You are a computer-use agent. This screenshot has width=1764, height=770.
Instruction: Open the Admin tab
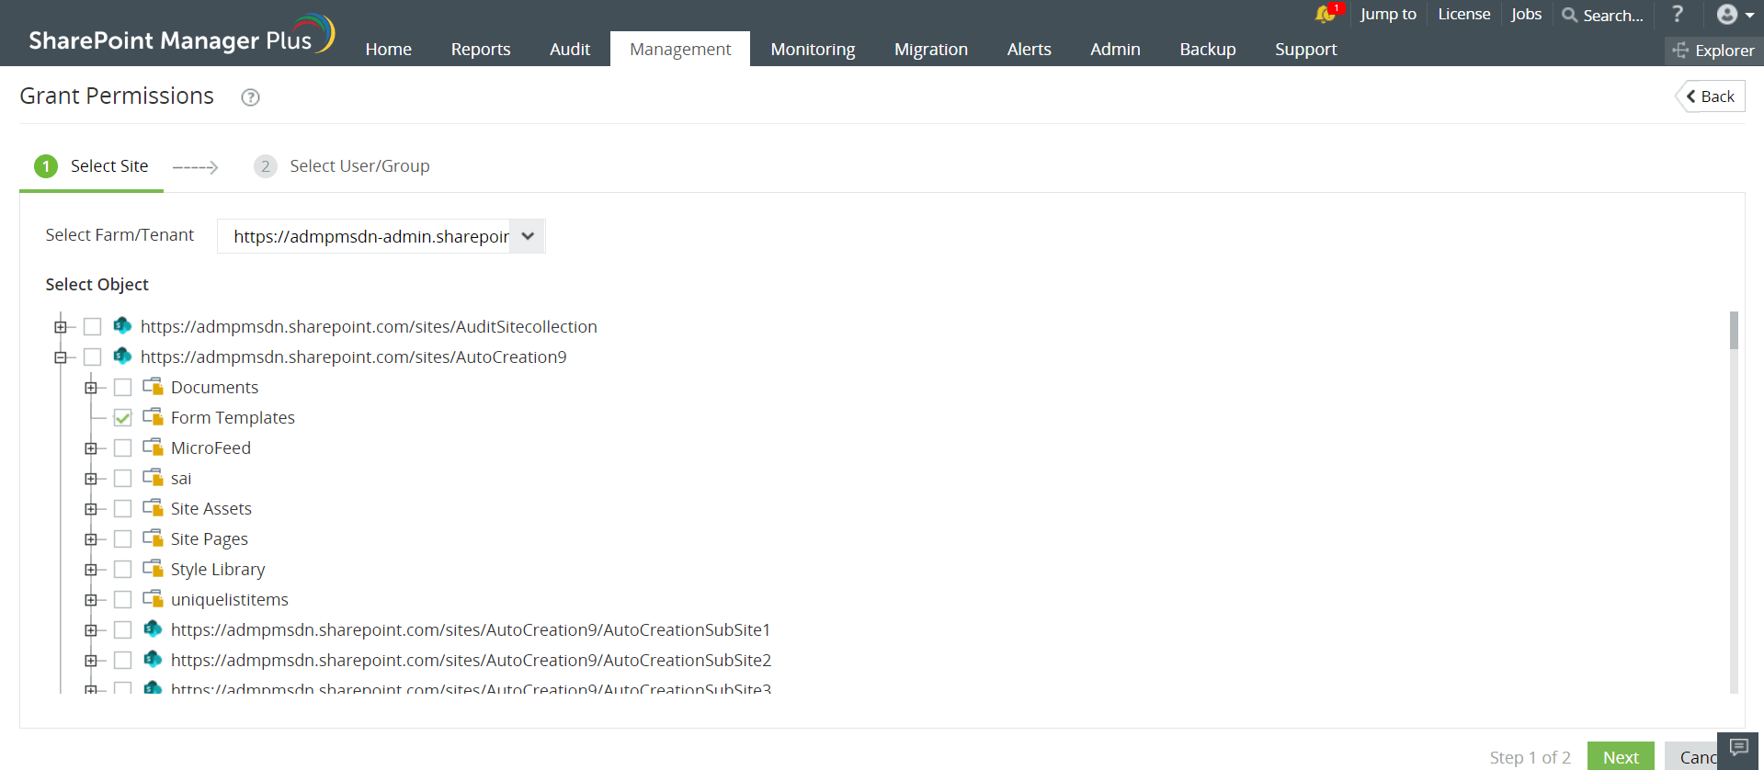[x=1115, y=49]
